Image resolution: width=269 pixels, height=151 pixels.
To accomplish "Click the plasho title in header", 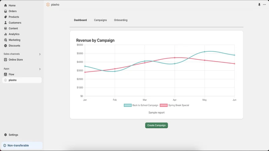I will point(55,5).
